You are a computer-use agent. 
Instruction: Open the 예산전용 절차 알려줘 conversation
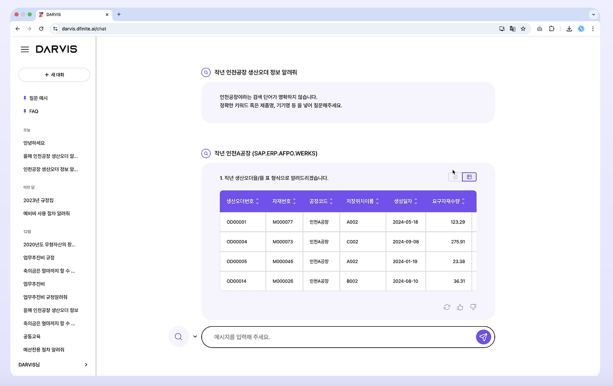(x=44, y=350)
